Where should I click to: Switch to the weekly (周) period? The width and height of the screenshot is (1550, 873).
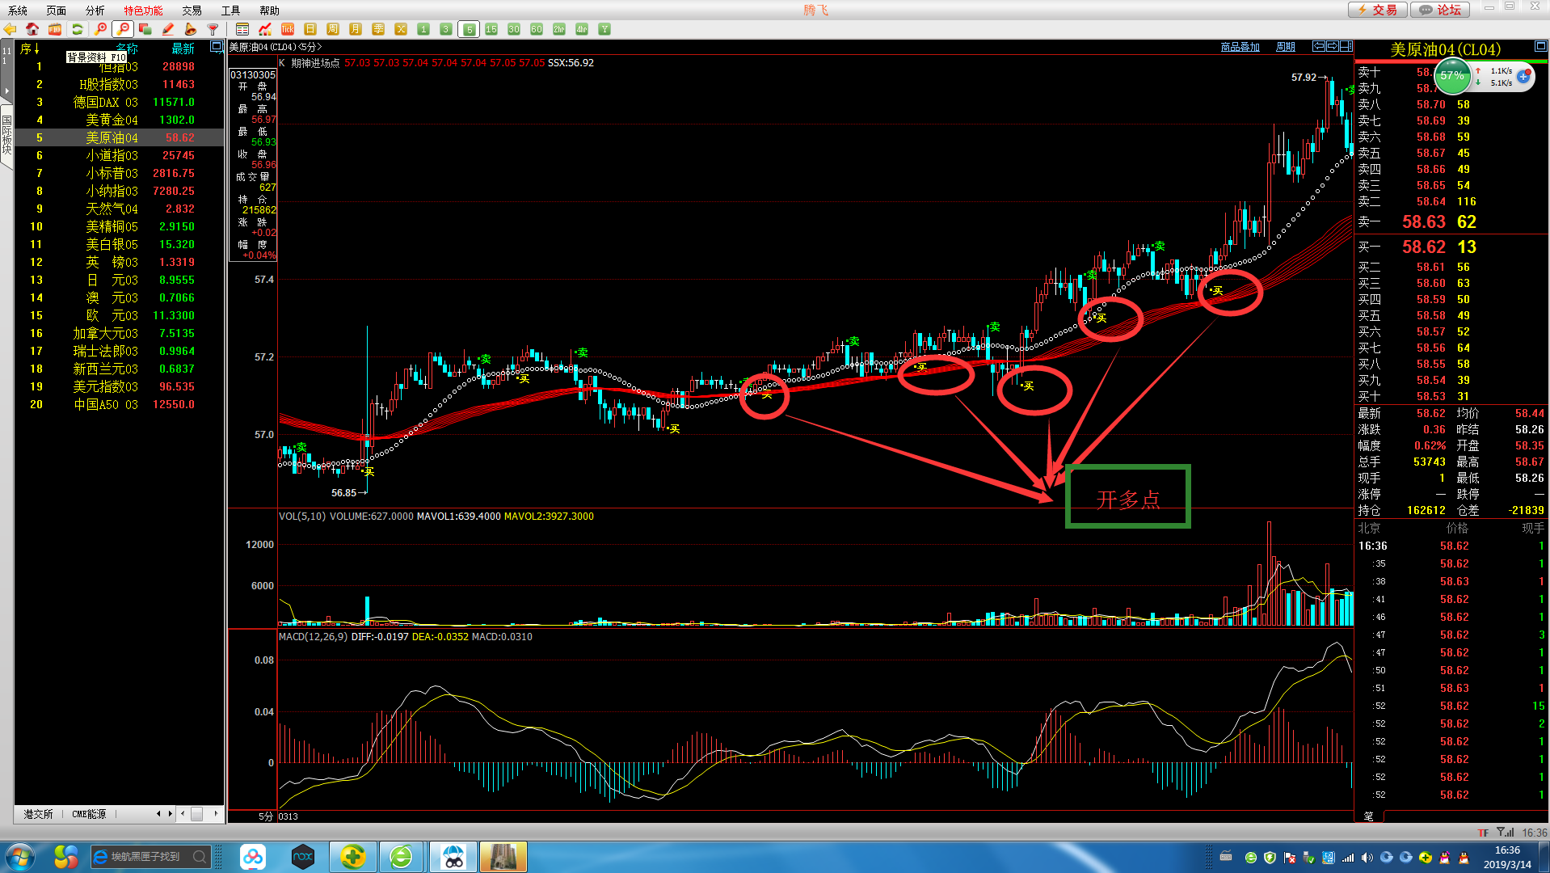pos(333,29)
